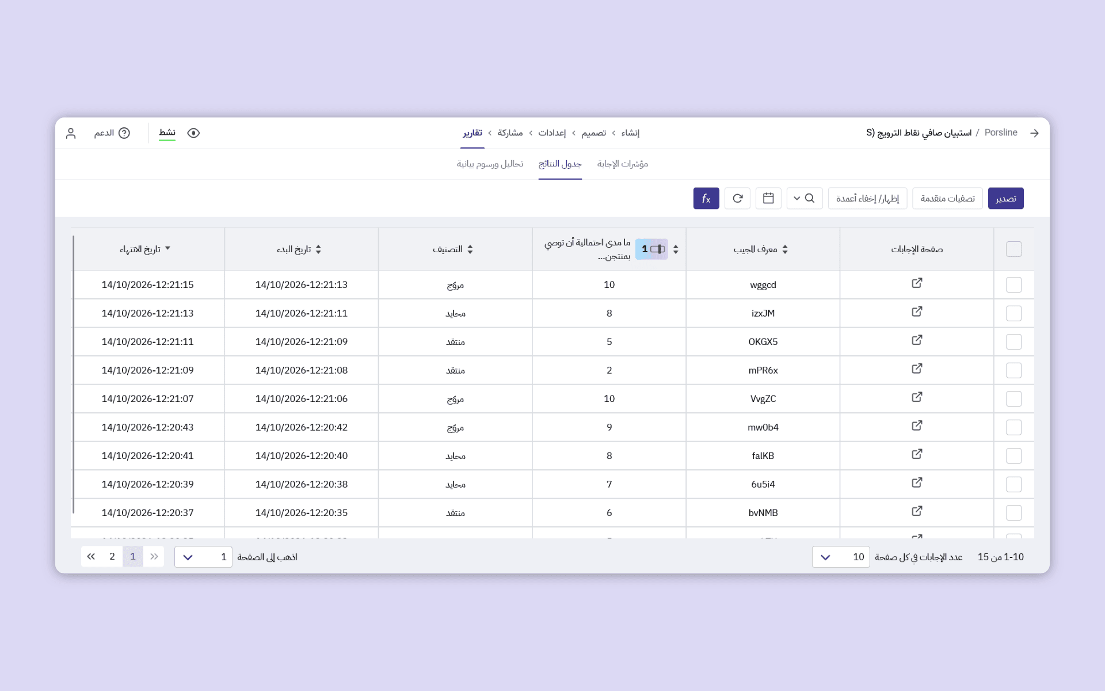
Task: Switch to تحاليل ورسوم بيانية tab
Action: coord(490,164)
